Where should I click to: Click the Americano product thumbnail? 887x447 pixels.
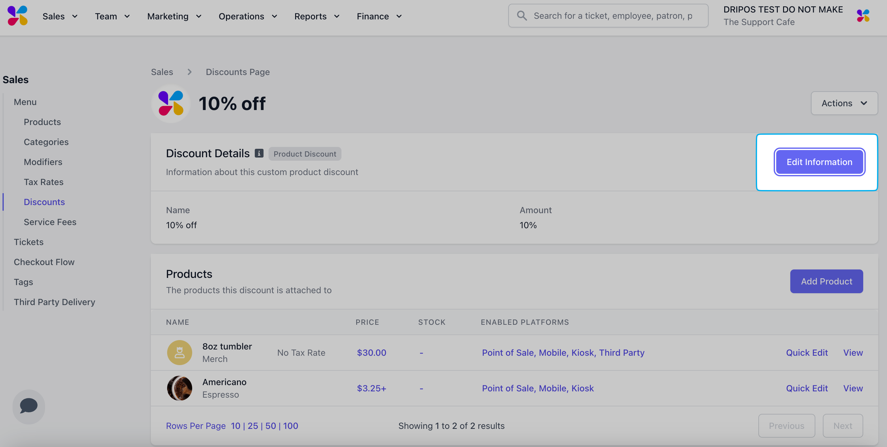click(179, 388)
